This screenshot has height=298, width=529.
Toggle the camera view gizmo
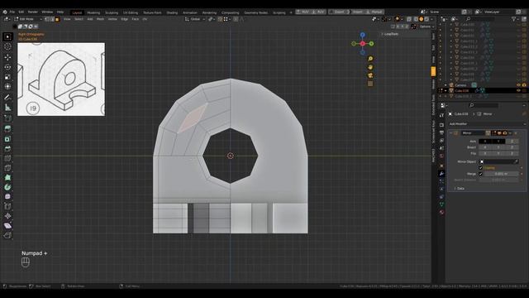370,75
